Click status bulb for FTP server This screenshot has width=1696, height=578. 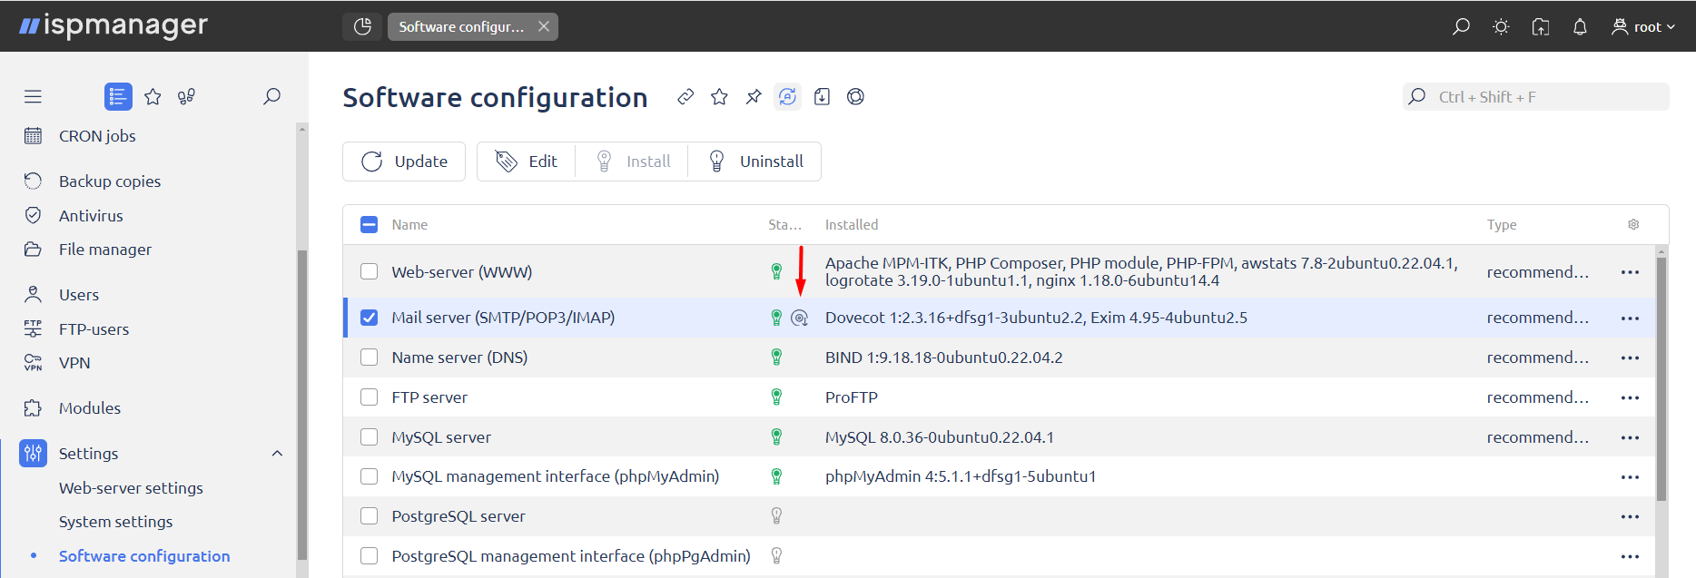tap(776, 397)
